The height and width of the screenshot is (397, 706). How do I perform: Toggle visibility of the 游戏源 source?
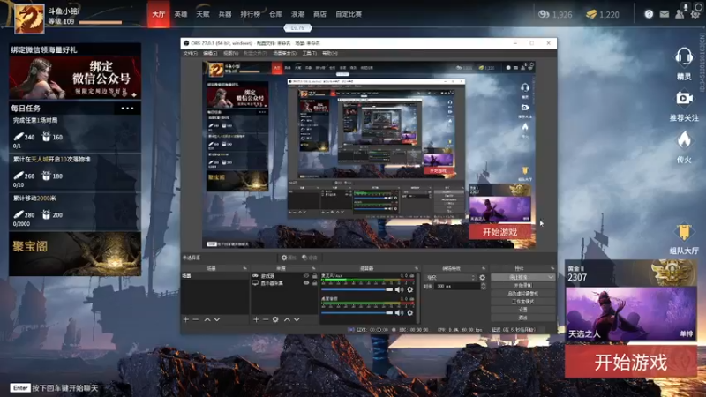coord(306,276)
